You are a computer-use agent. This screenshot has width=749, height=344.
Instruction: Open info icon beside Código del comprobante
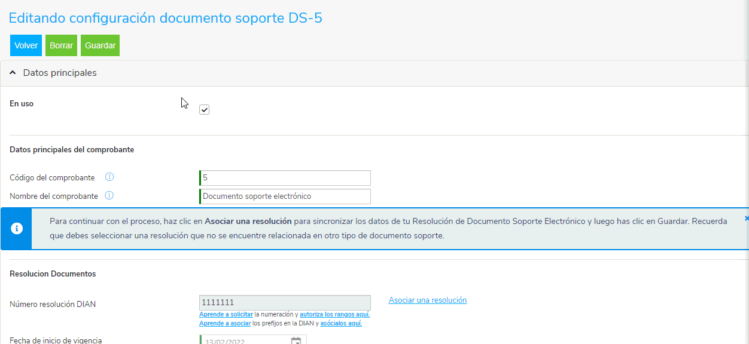coord(109,177)
